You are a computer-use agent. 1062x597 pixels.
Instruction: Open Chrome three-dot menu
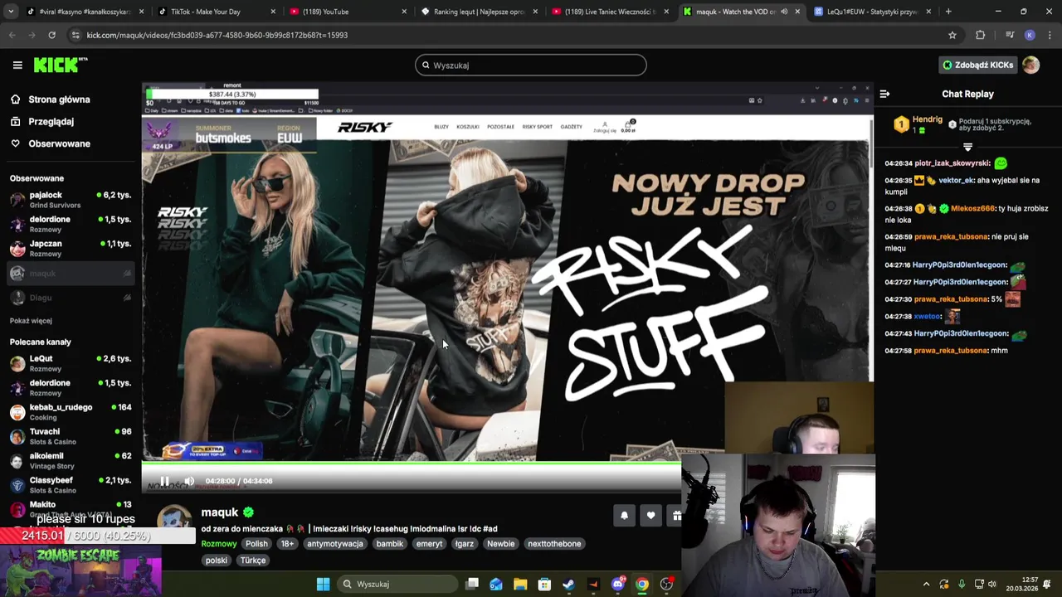coord(1049,35)
